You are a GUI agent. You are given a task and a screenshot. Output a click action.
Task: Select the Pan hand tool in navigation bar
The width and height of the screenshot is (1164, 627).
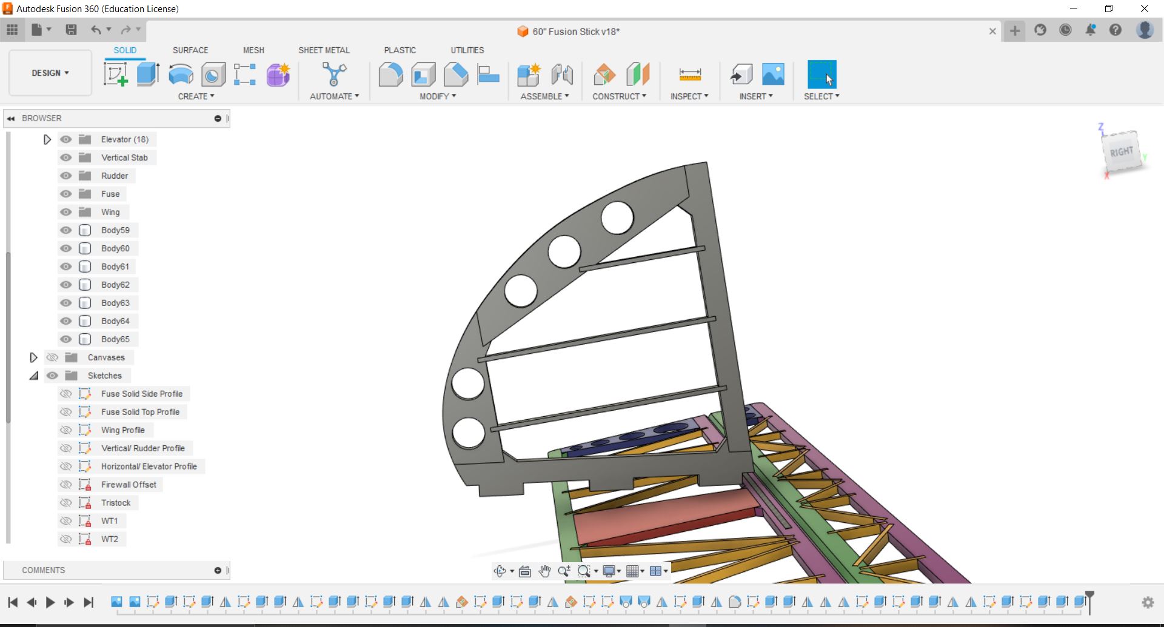544,571
